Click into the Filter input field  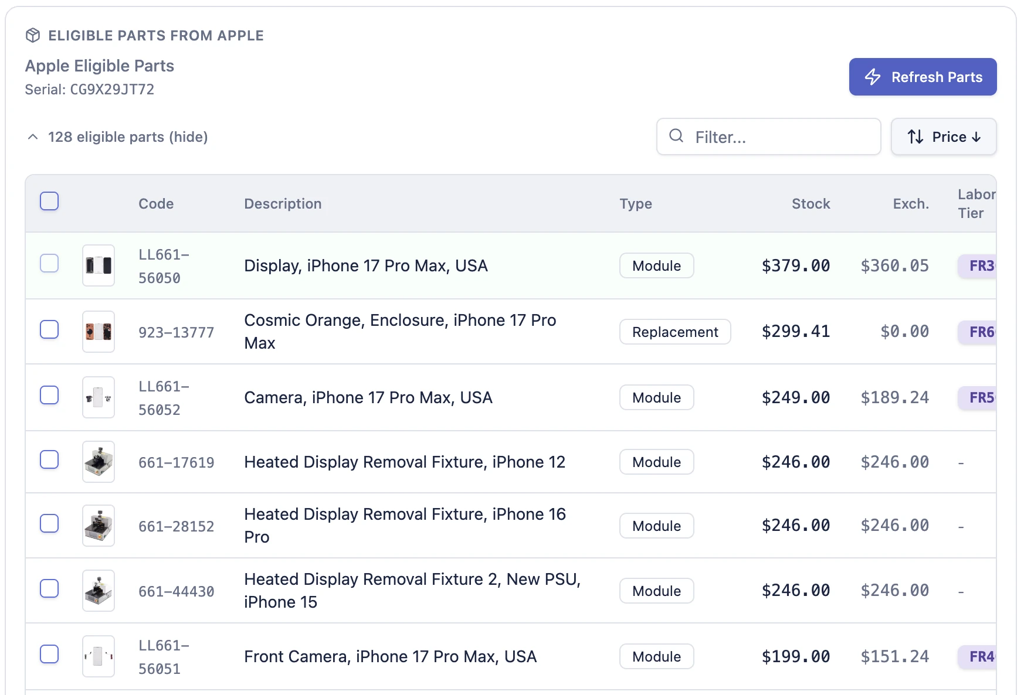coord(769,137)
